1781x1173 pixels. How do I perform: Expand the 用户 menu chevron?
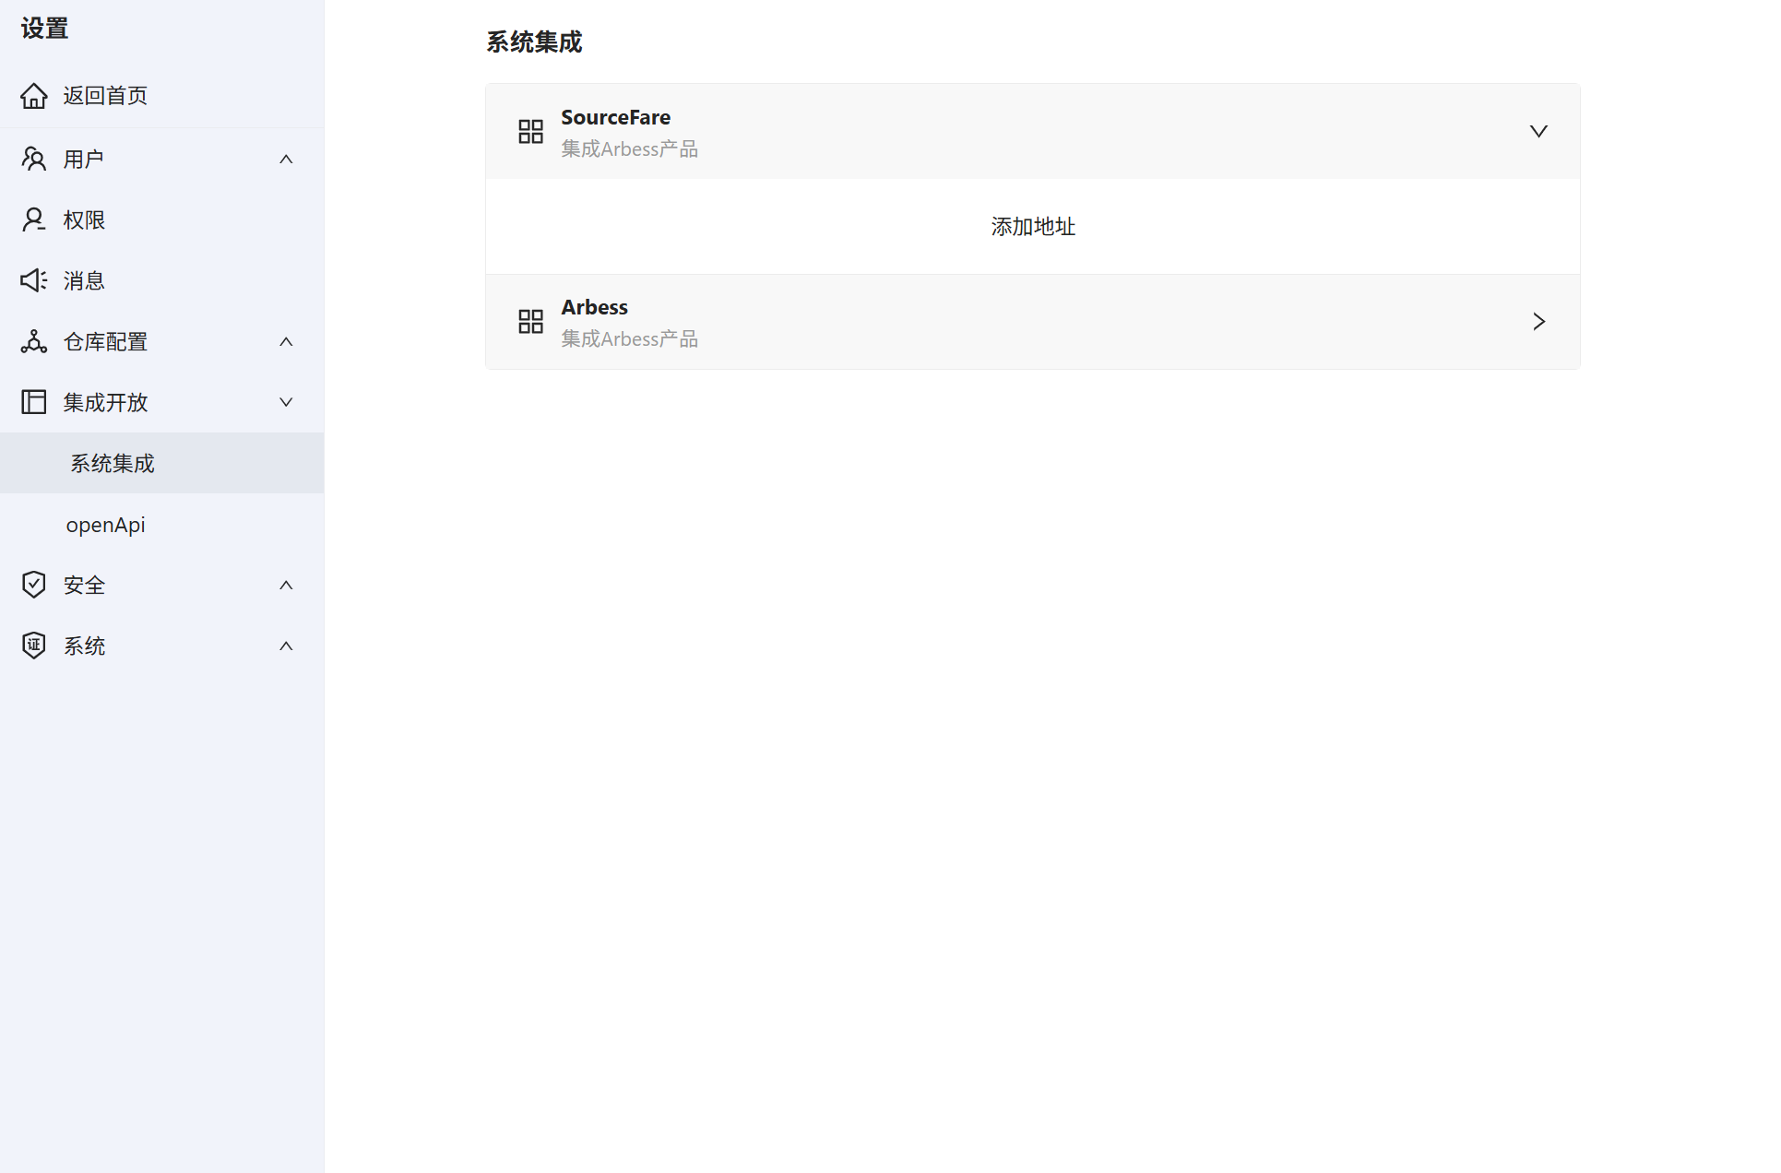(286, 160)
